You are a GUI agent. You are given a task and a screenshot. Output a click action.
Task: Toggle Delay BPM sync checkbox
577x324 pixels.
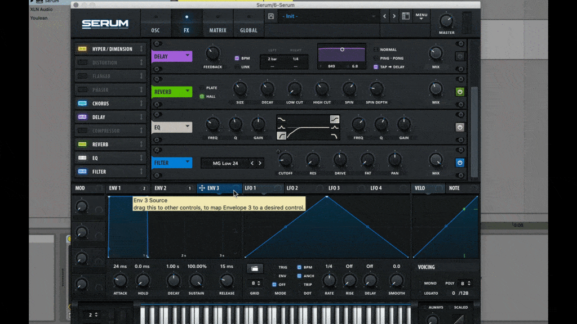pyautogui.click(x=237, y=58)
